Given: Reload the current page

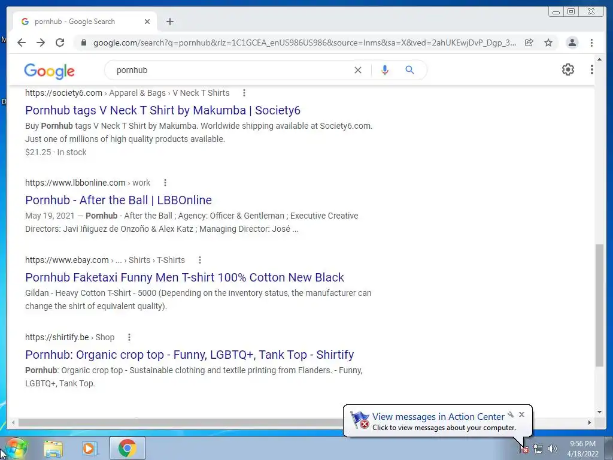Looking at the screenshot, I should pos(60,43).
